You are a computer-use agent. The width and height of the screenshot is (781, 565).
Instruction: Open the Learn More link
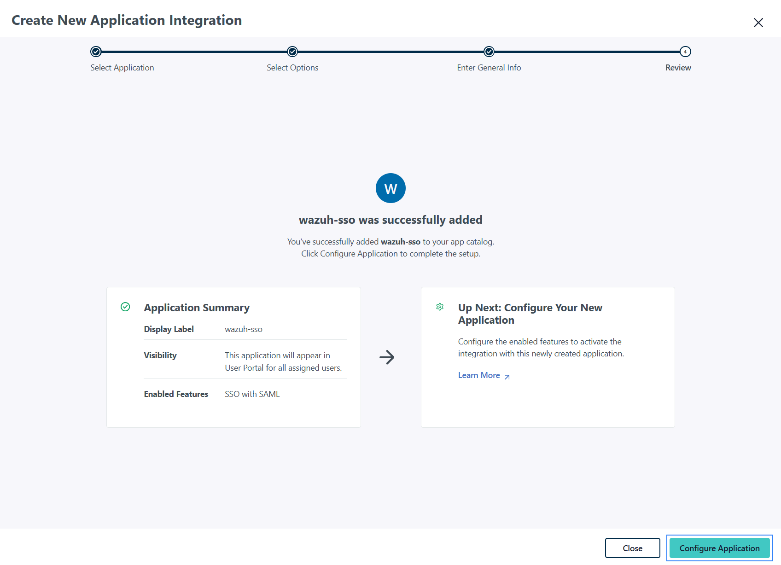click(479, 375)
